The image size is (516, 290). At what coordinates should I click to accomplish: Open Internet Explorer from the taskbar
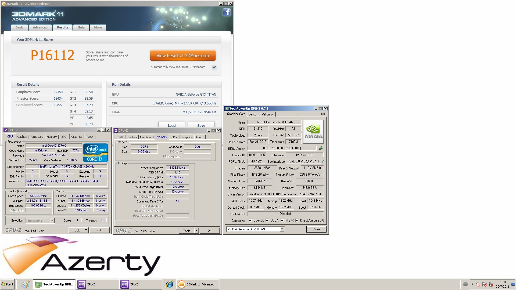pyautogui.click(x=169, y=284)
